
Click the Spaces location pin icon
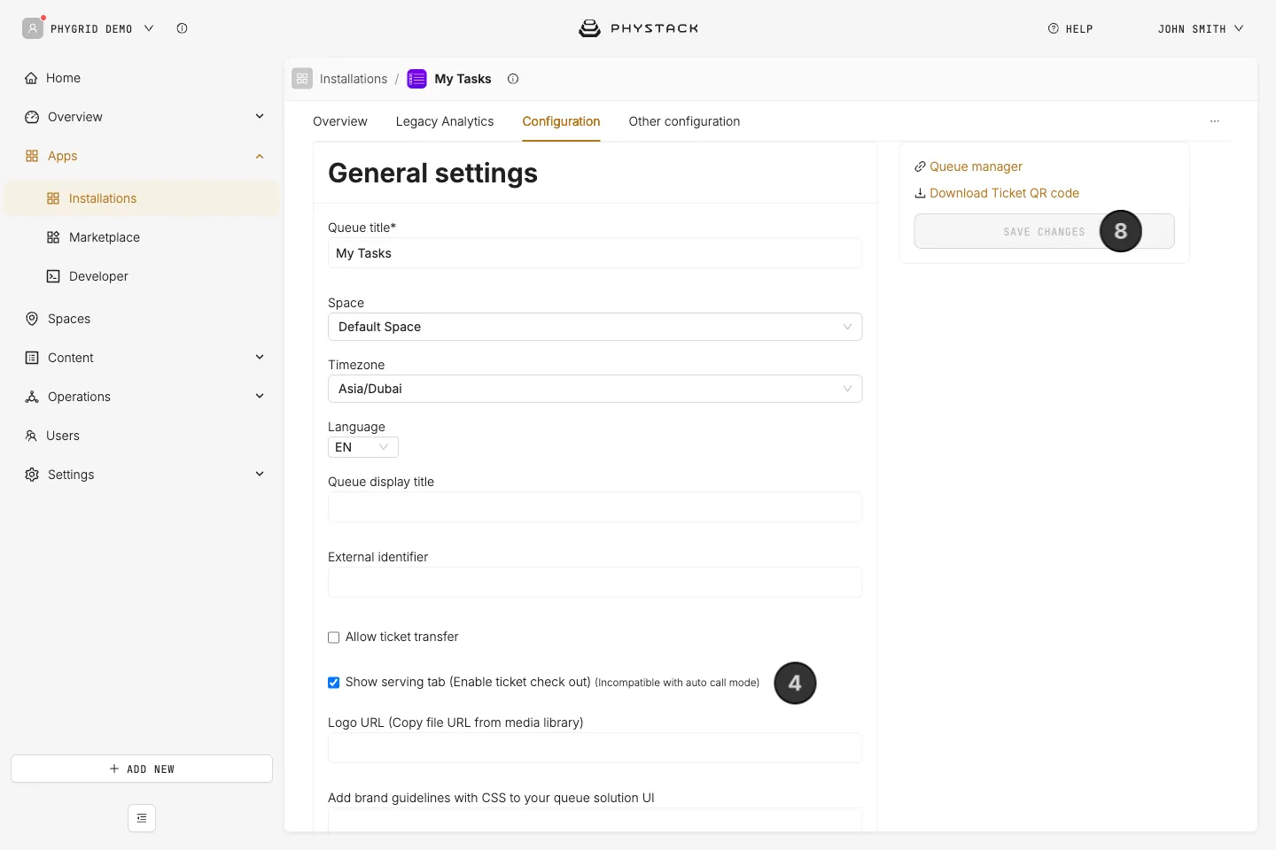[32, 319]
